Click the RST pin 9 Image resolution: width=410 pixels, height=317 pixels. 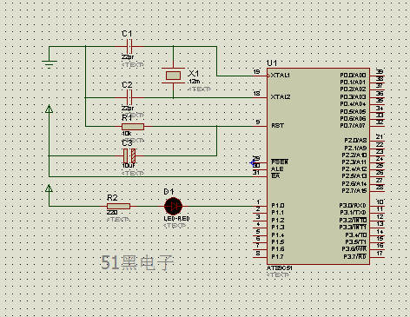[260, 127]
